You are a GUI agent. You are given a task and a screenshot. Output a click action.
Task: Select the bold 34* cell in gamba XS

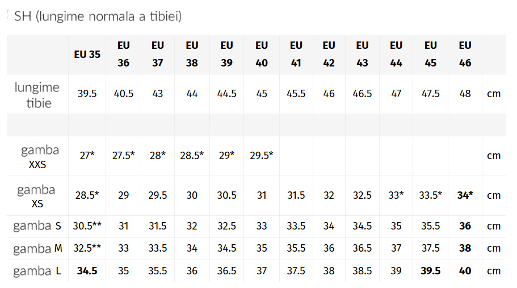(465, 195)
